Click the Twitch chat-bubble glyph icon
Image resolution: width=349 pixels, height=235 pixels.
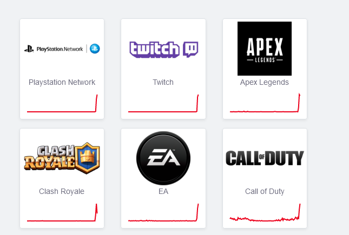click(190, 49)
